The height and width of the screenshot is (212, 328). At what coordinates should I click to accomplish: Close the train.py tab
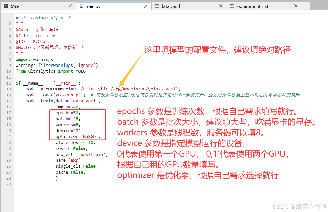(x=146, y=6)
